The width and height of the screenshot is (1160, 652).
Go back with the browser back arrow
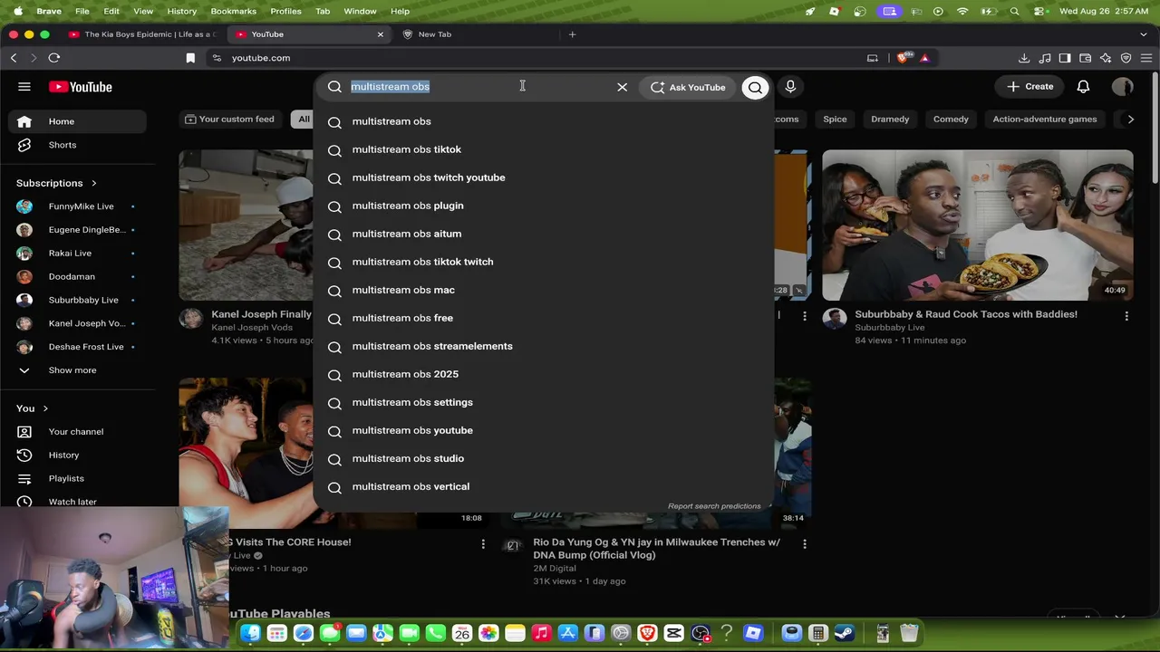click(x=14, y=58)
